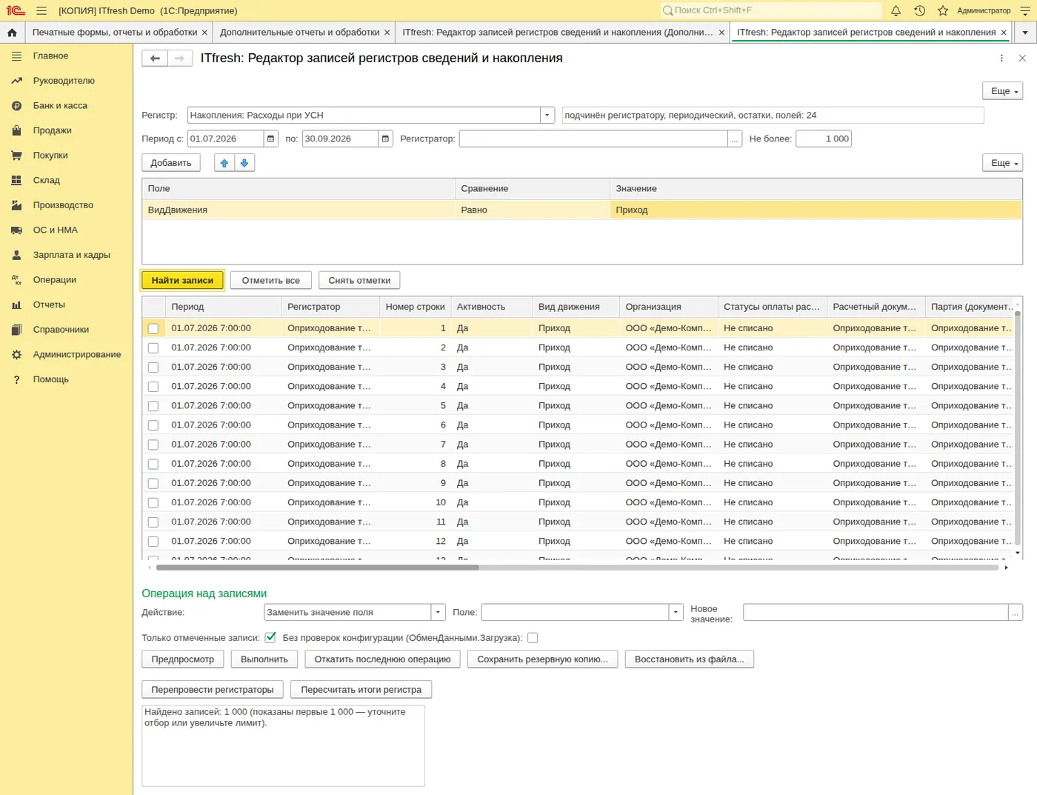Click 'Пересчитать итоги регистра' button
This screenshot has width=1037, height=795.
pyautogui.click(x=361, y=690)
